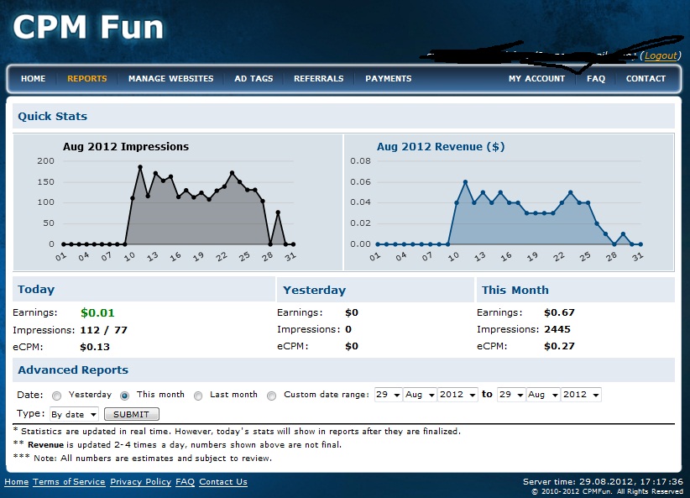Click the Aug 2012 Revenue ($) chart
690x498 pixels.
[509, 202]
